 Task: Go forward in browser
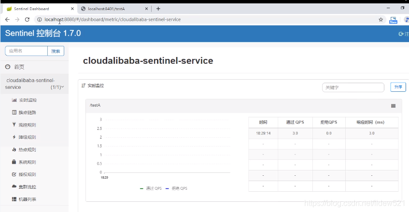(17, 19)
